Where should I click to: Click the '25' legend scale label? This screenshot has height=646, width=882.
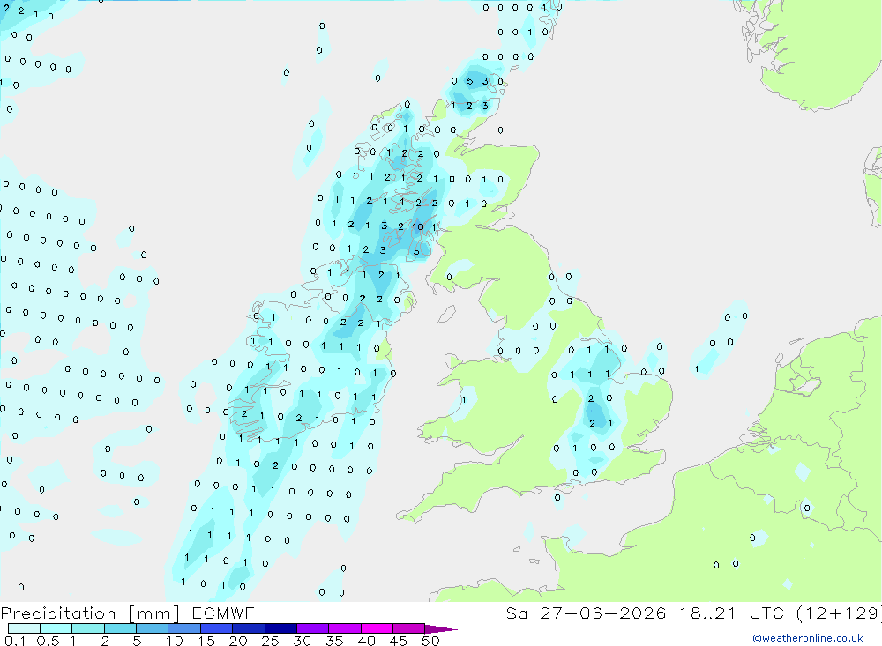[x=270, y=641]
